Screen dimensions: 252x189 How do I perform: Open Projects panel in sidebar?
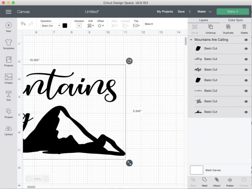pos(8,61)
